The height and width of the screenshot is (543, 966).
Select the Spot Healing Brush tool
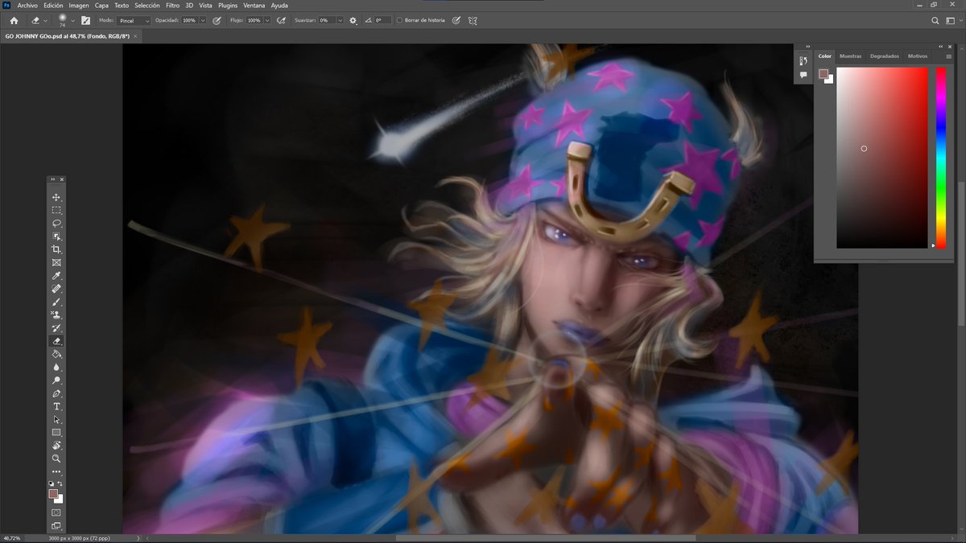[56, 289]
